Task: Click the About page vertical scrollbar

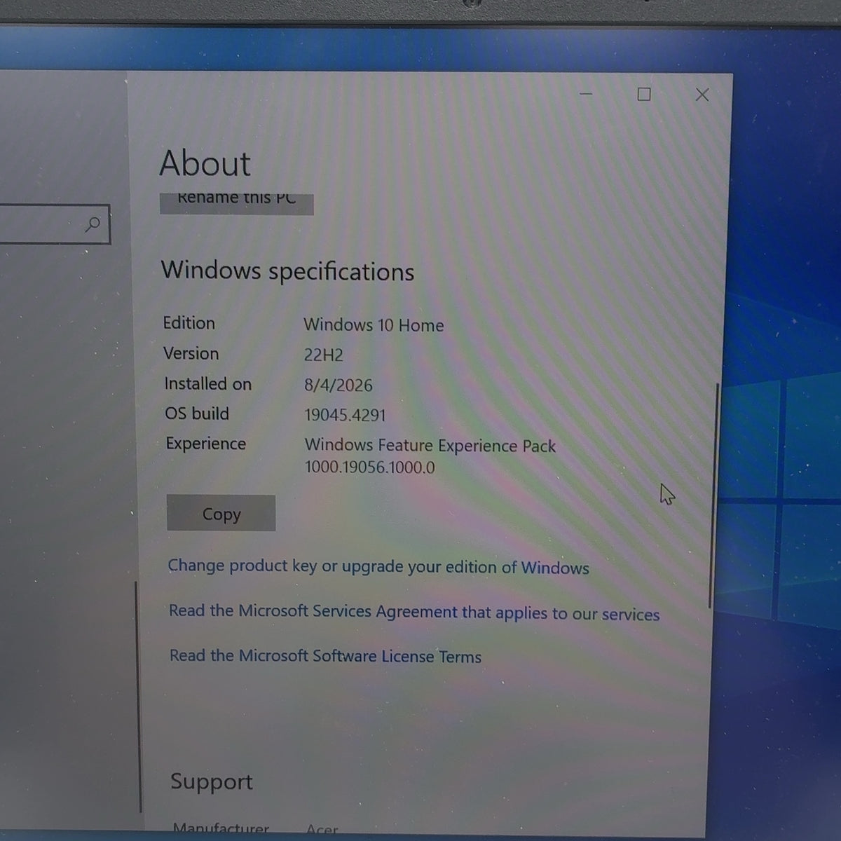Action: point(713,495)
